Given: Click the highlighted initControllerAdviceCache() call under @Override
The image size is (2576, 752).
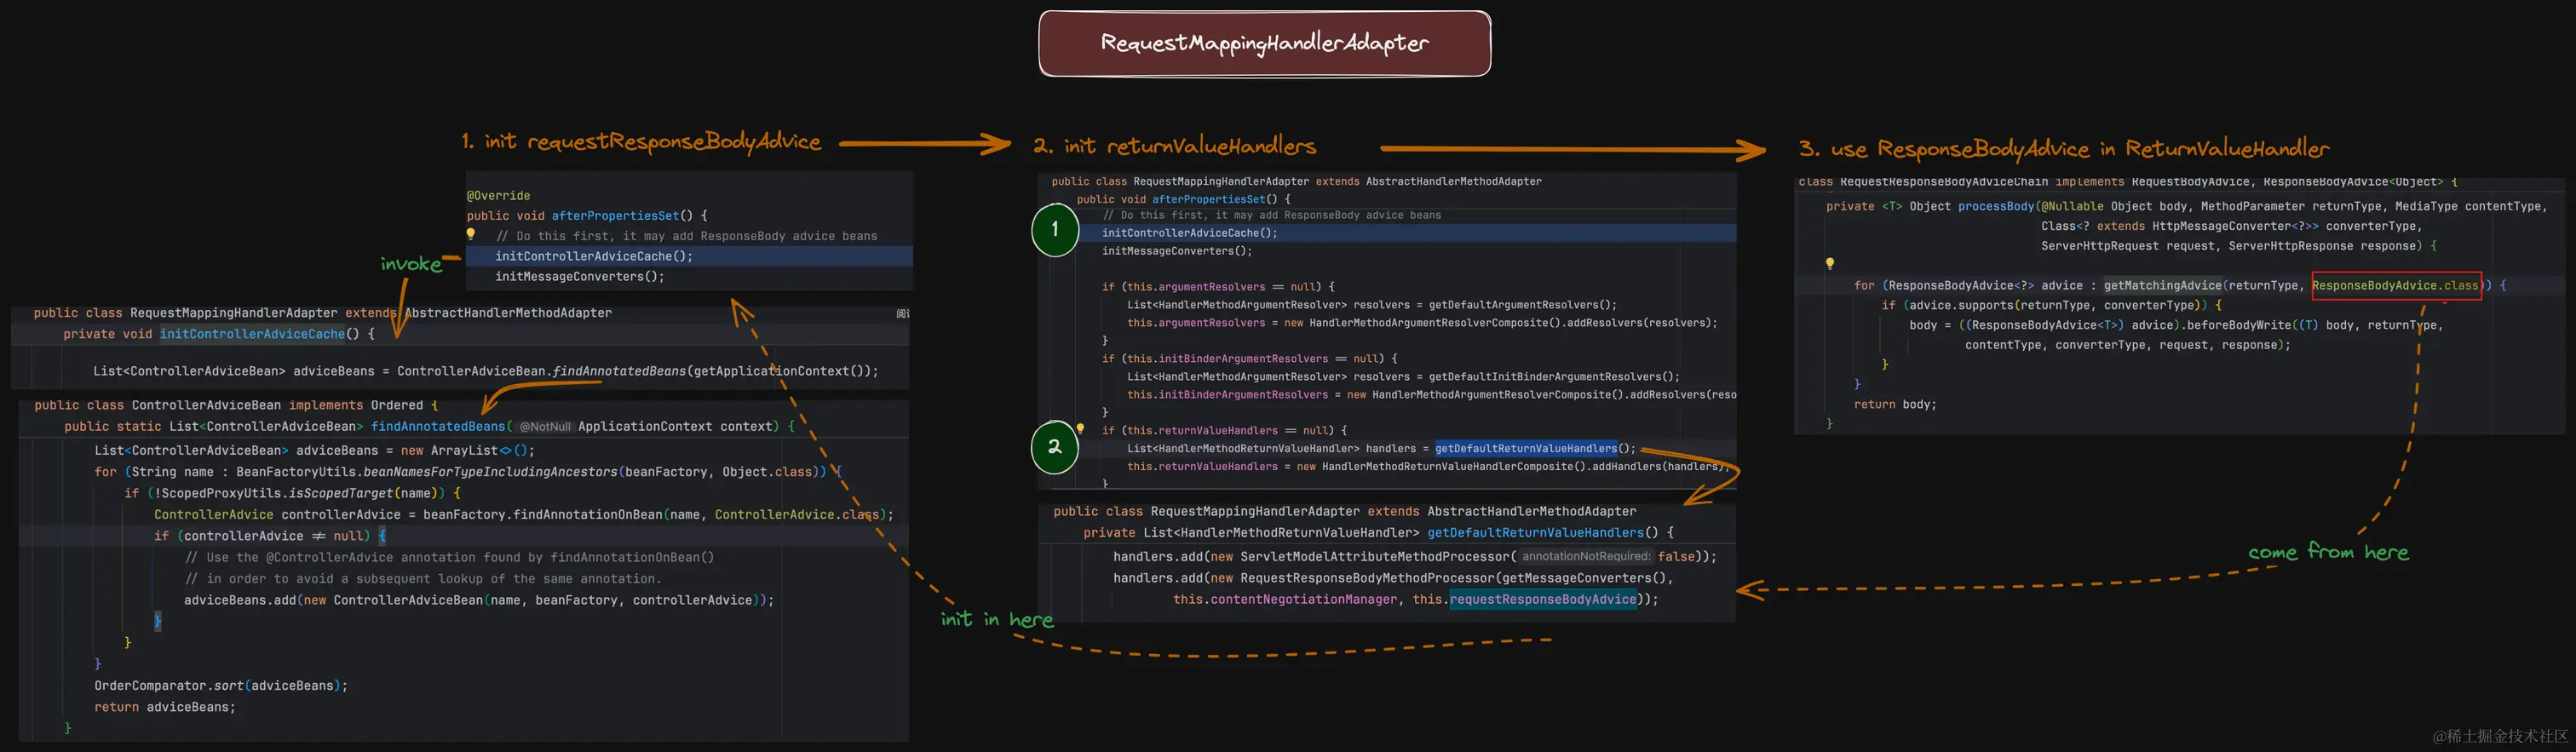Looking at the screenshot, I should click(x=593, y=256).
